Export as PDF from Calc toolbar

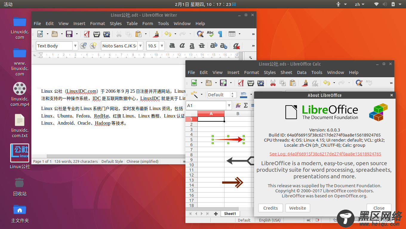(x=241, y=83)
